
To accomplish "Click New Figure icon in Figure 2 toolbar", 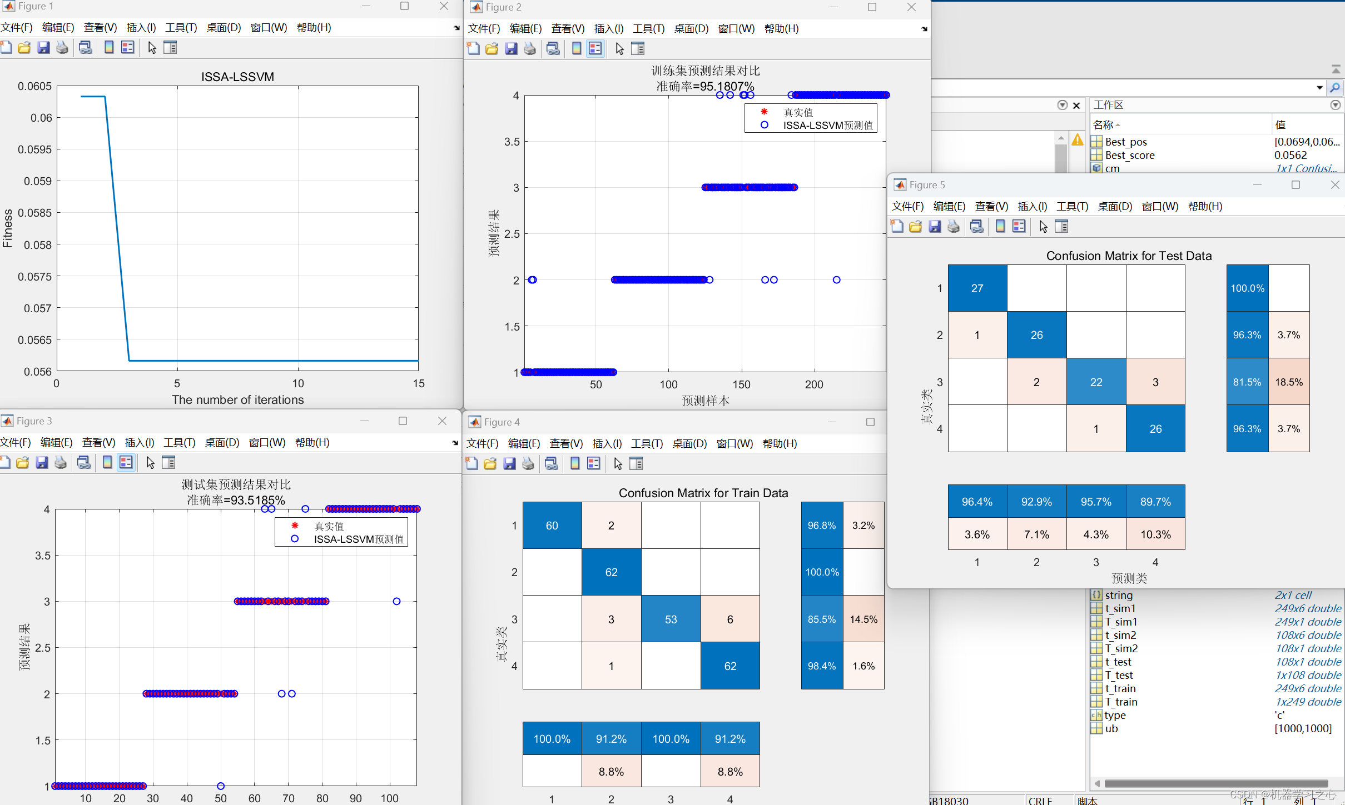I will [x=473, y=49].
